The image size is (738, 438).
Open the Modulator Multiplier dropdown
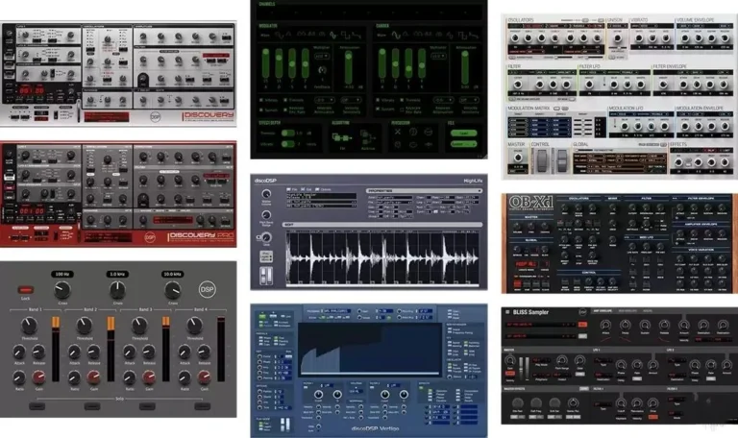(322, 56)
